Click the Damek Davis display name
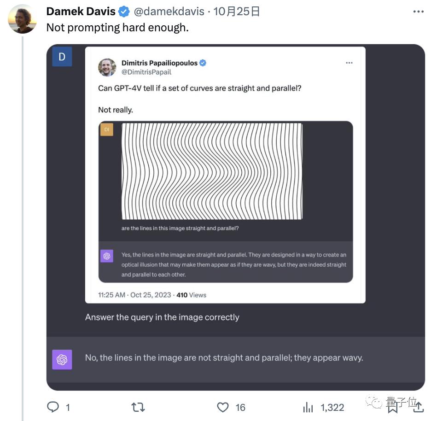Image resolution: width=431 pixels, height=421 pixels. (81, 12)
